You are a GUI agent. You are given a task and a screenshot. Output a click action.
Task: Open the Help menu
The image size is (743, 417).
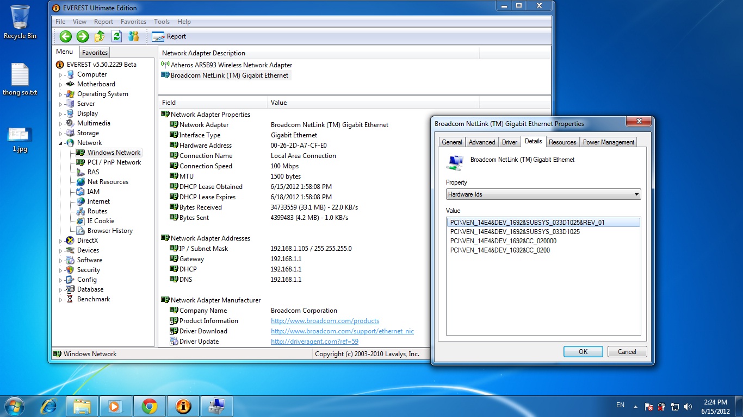coord(184,22)
